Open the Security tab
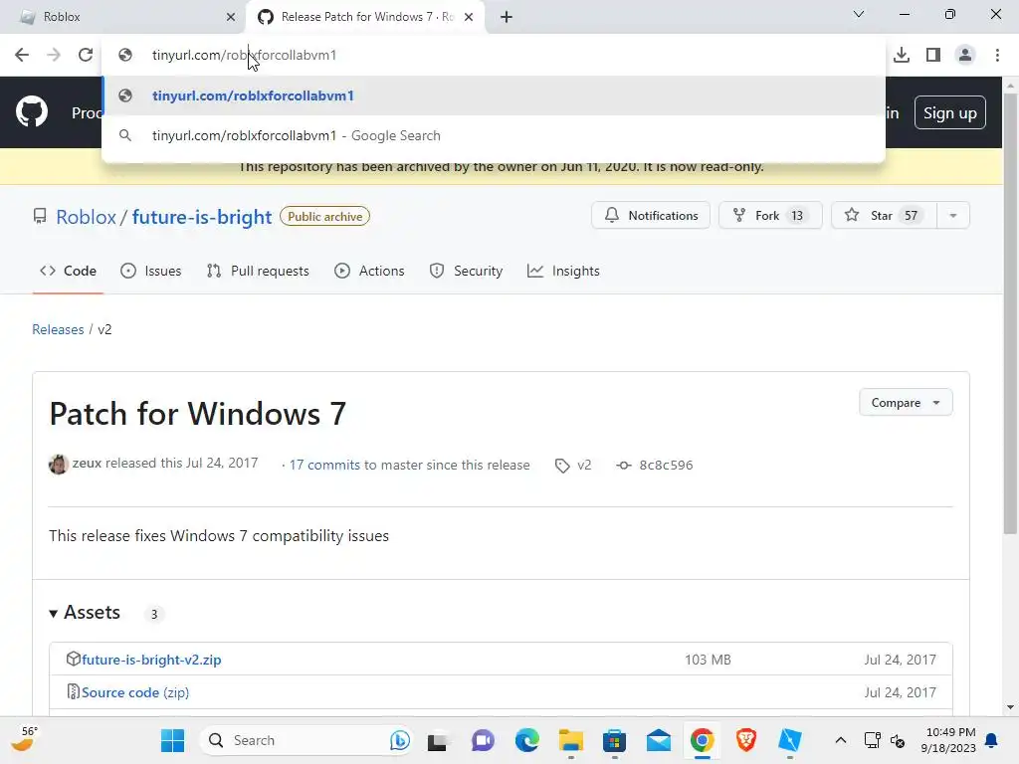This screenshot has width=1019, height=764. point(466,271)
